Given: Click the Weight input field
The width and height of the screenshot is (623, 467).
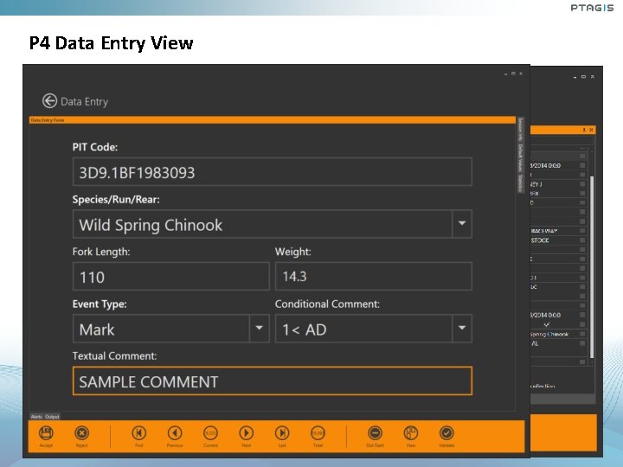Looking at the screenshot, I should pos(374,277).
